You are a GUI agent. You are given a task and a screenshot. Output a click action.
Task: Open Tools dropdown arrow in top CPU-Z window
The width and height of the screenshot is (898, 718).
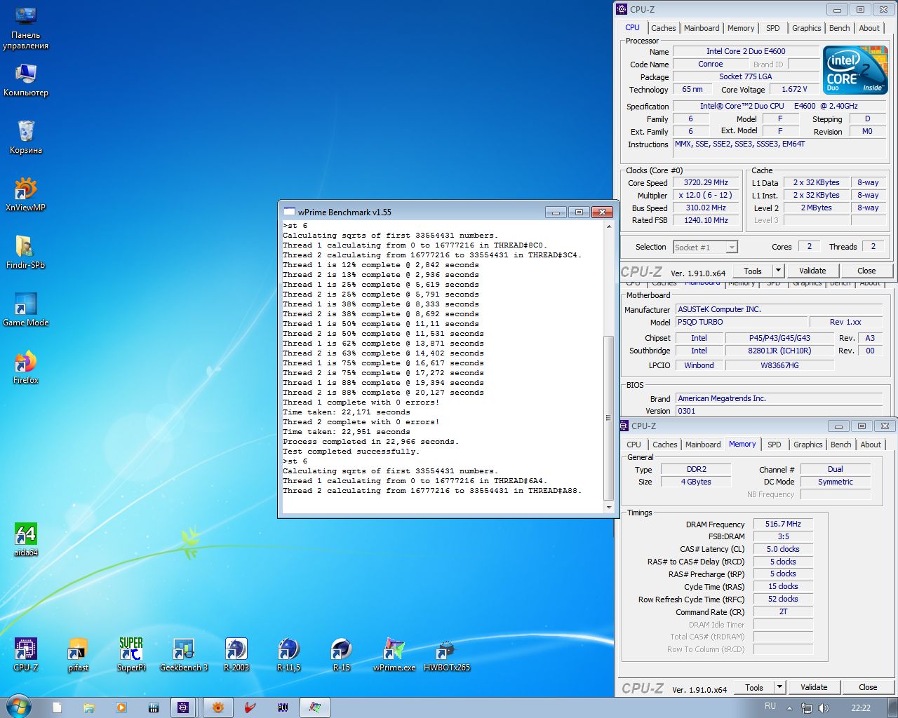point(778,271)
